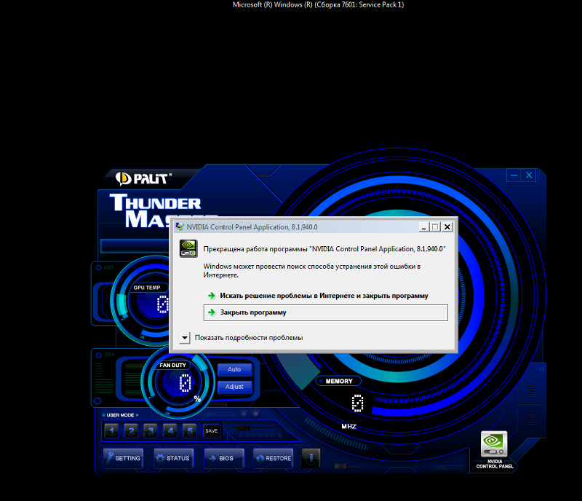582x501 pixels.
Task: Close the NVIDIA Control Panel error dialog
Action: 447,226
